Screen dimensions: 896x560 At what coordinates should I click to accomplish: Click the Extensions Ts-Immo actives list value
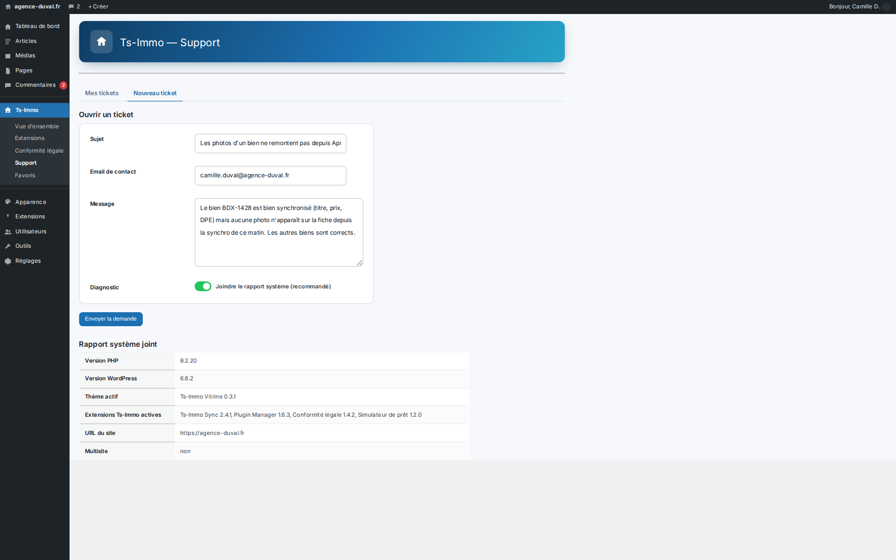[301, 415]
